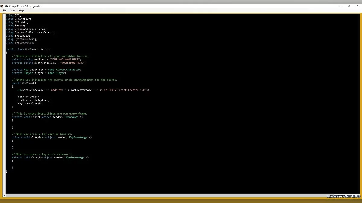Click the "Tick += OnTick;" statement
The width and height of the screenshot is (362, 203).
click(29, 97)
